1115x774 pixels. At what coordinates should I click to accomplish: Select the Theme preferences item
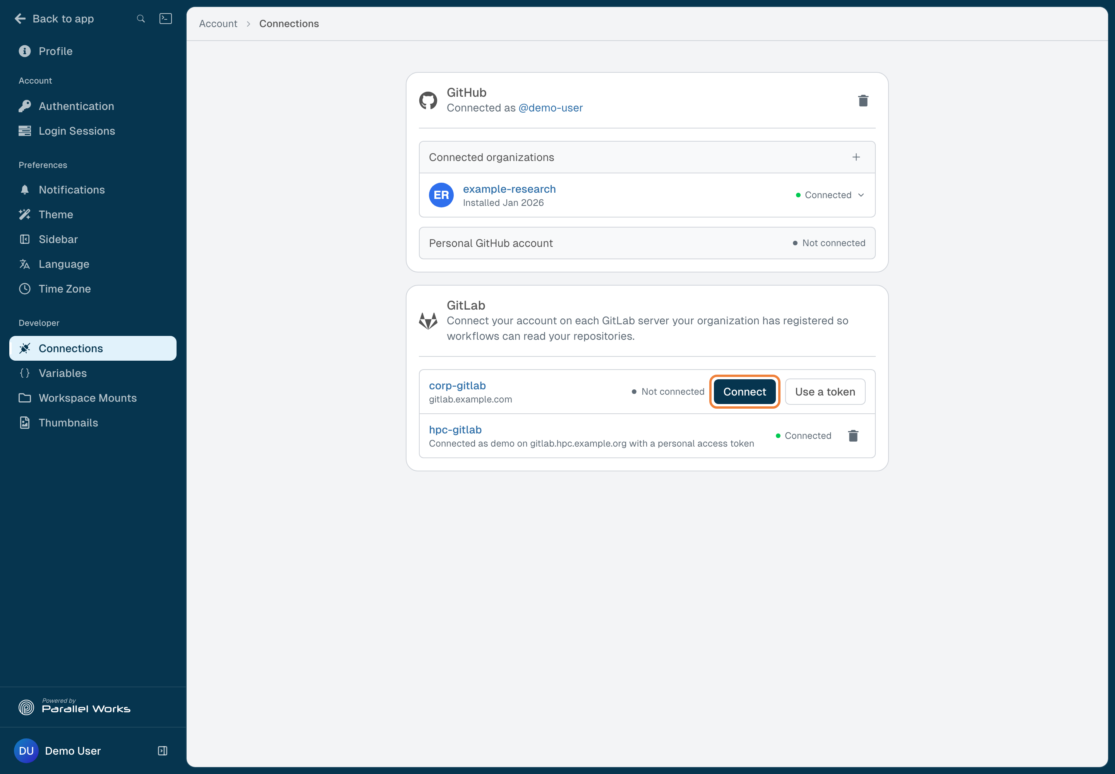93,214
